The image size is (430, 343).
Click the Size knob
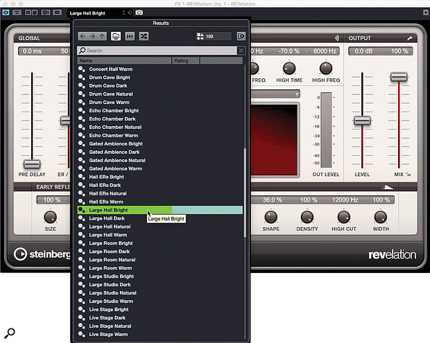(51, 218)
